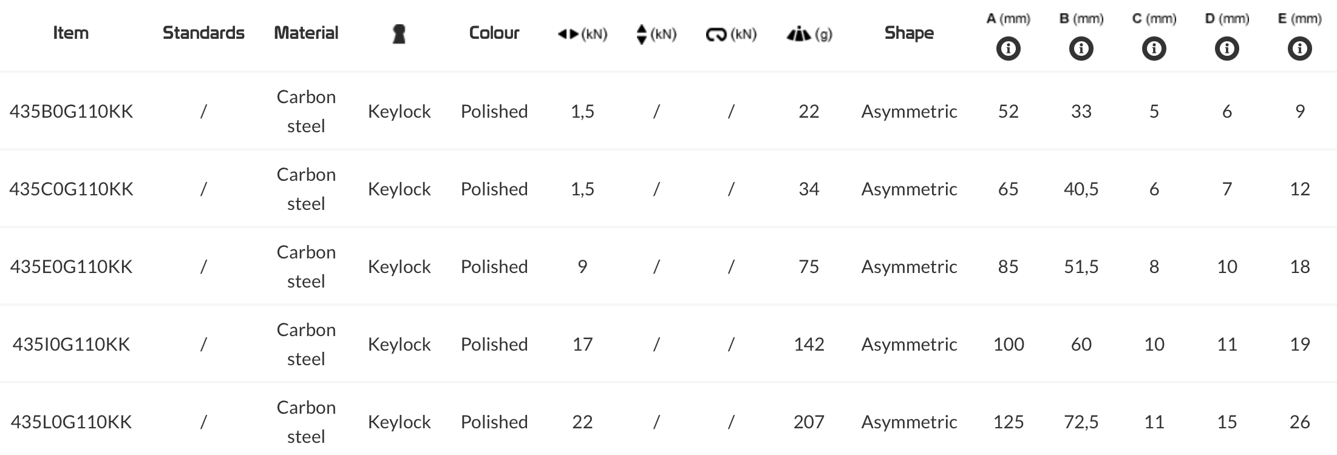
Task: Click the info icon under E (mm)
Action: pos(1299,49)
